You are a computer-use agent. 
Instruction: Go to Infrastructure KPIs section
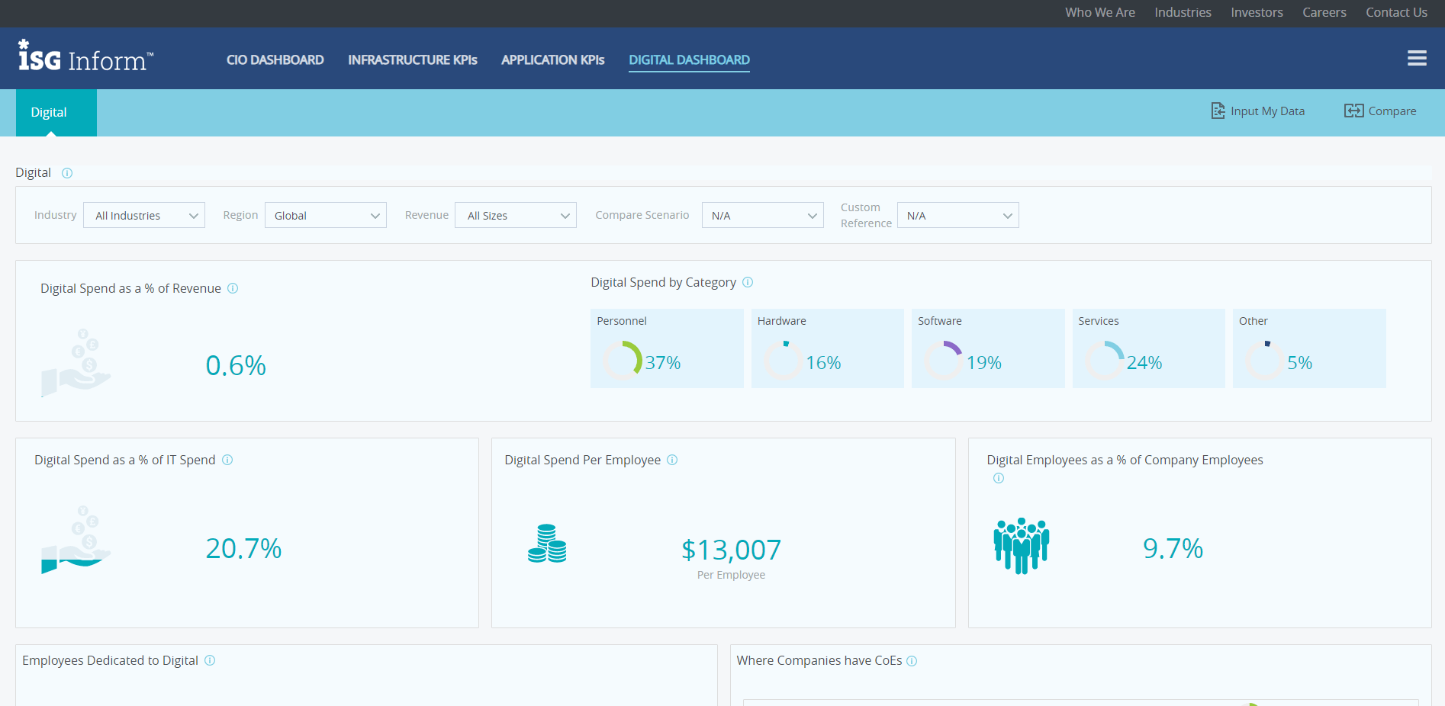point(412,60)
